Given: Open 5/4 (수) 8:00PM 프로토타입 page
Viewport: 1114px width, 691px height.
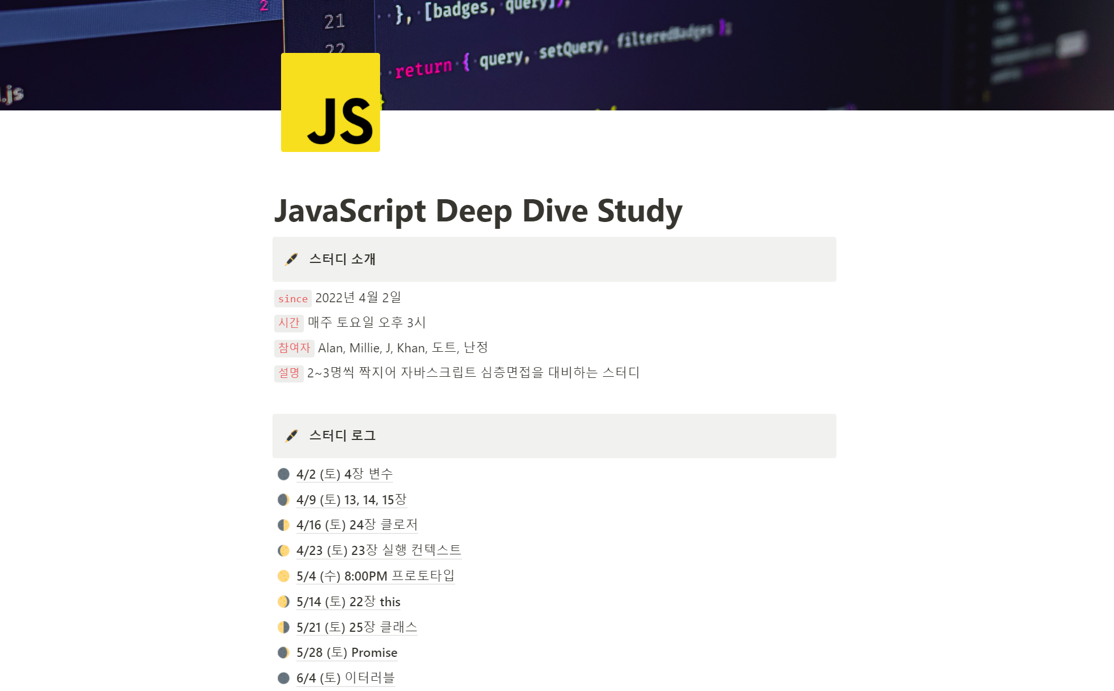Looking at the screenshot, I should pyautogui.click(x=375, y=576).
